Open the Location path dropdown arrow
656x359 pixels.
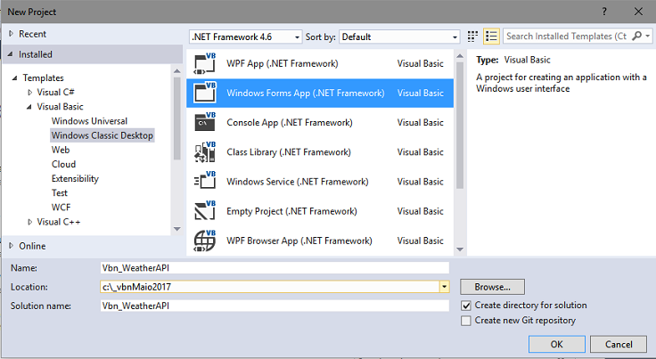(444, 287)
